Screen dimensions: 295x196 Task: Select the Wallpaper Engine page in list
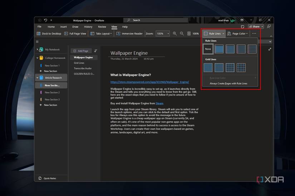pos(83,57)
